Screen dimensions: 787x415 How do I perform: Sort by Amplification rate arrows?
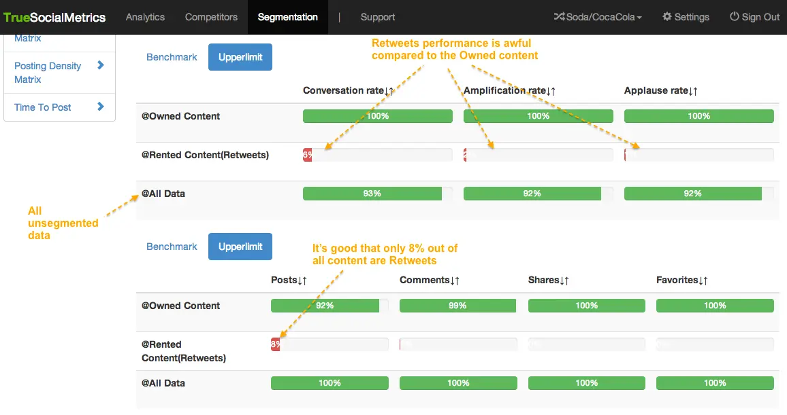[551, 91]
